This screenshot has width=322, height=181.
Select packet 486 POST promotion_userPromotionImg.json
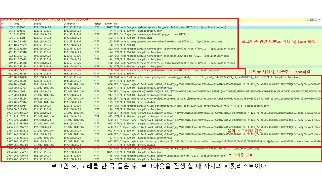point(161,49)
